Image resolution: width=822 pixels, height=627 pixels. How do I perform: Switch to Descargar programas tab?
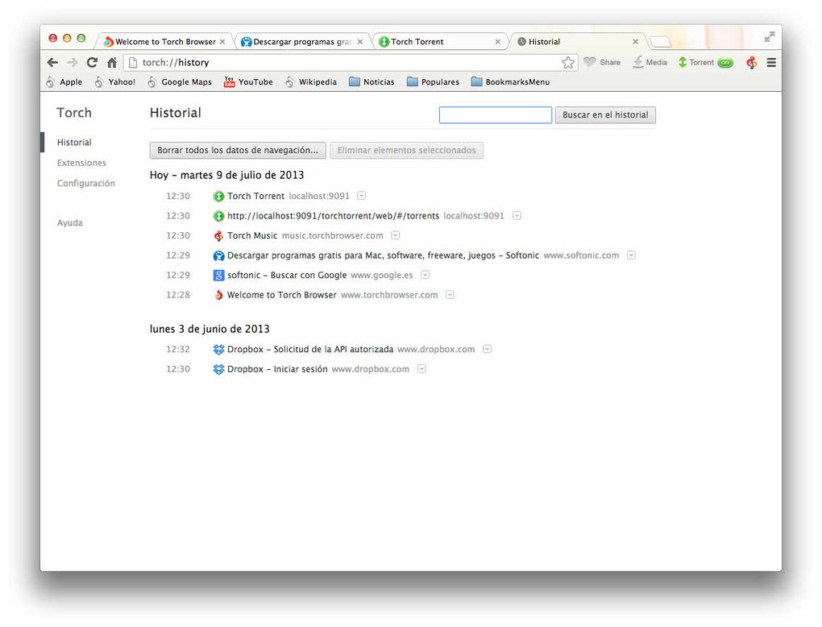click(x=301, y=41)
